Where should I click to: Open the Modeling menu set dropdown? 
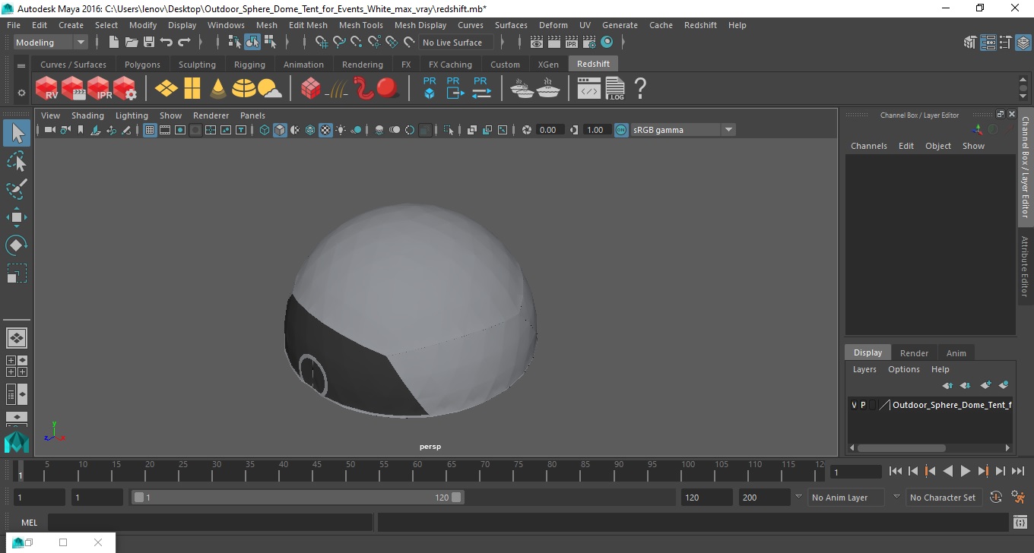[x=50, y=43]
